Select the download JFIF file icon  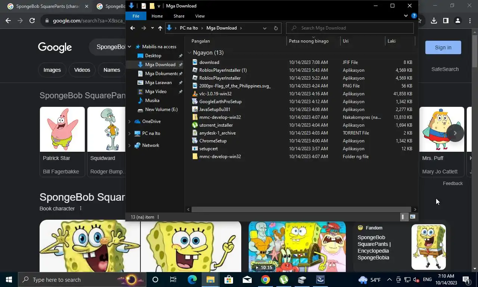point(195,62)
